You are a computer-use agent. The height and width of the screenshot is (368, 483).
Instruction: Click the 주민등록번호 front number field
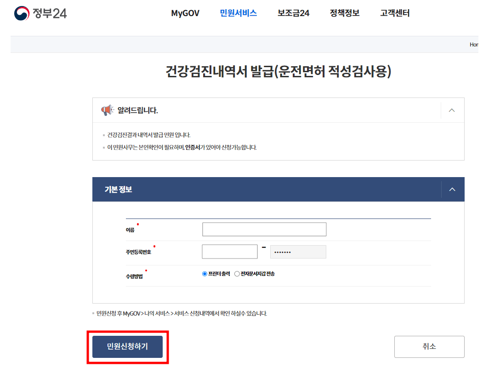pyautogui.click(x=229, y=251)
